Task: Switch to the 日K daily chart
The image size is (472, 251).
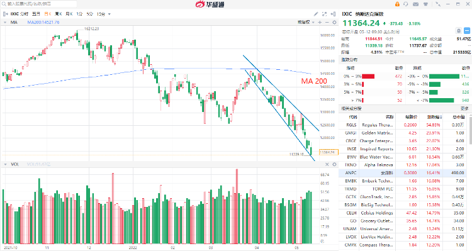Action: [48, 14]
